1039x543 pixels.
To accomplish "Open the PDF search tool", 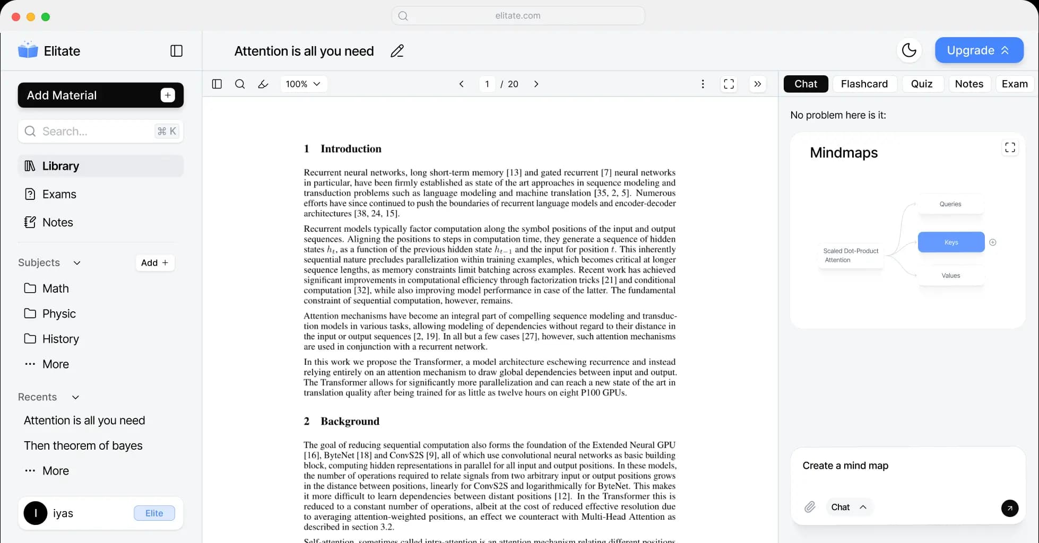I will tap(240, 84).
